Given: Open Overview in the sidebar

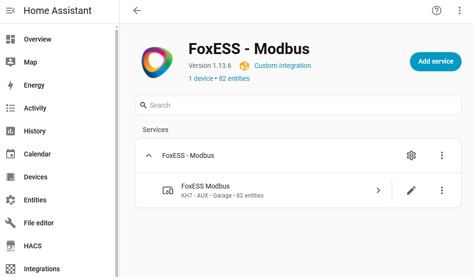Looking at the screenshot, I should [x=57, y=39].
